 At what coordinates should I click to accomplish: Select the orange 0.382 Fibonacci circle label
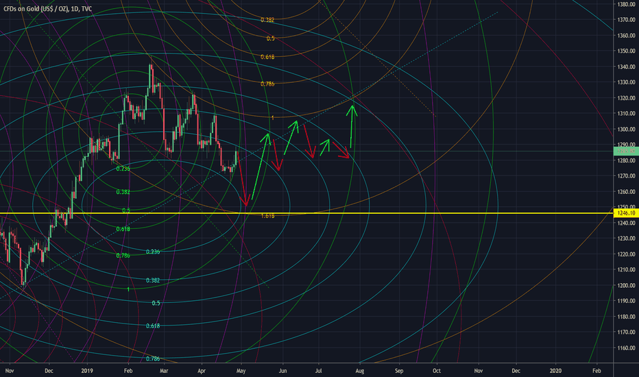click(x=267, y=20)
